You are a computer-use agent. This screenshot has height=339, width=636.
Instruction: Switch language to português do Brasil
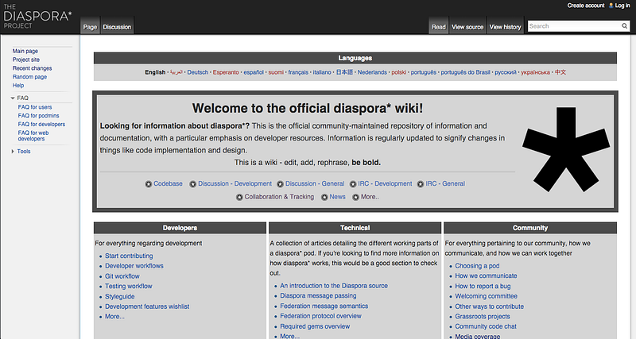pos(465,72)
